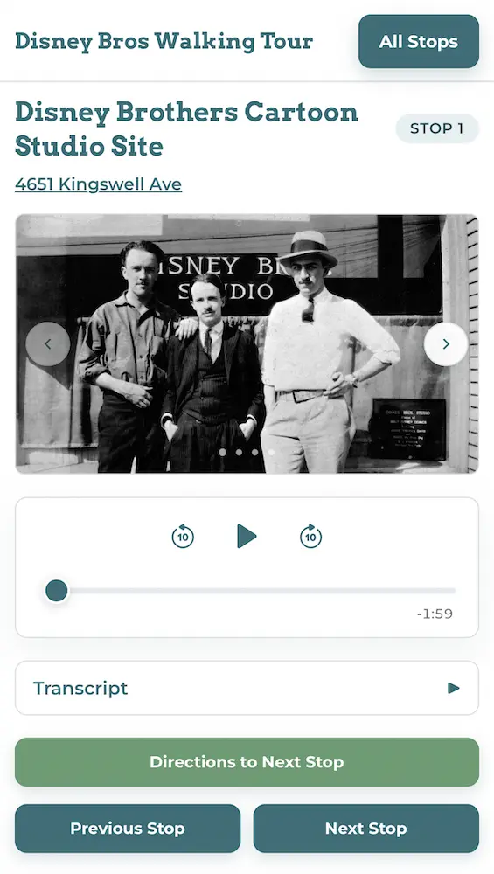The image size is (494, 874).
Task: Open 4651 Kingswell Ave address link
Action: [x=98, y=184]
